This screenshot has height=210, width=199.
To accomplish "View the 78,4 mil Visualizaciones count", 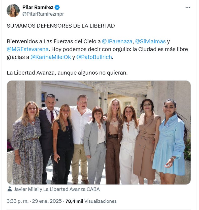I will pyautogui.click(x=91, y=201).
